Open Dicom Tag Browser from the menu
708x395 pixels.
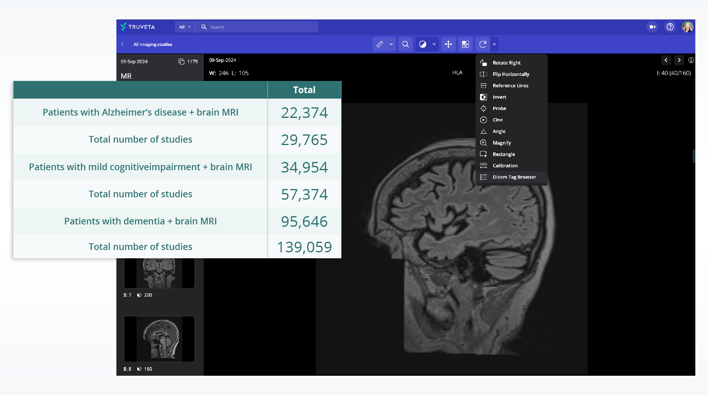(512, 177)
